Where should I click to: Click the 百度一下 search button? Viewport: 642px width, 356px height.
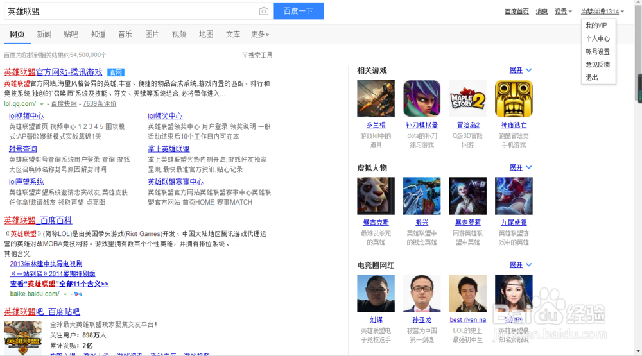point(299,11)
